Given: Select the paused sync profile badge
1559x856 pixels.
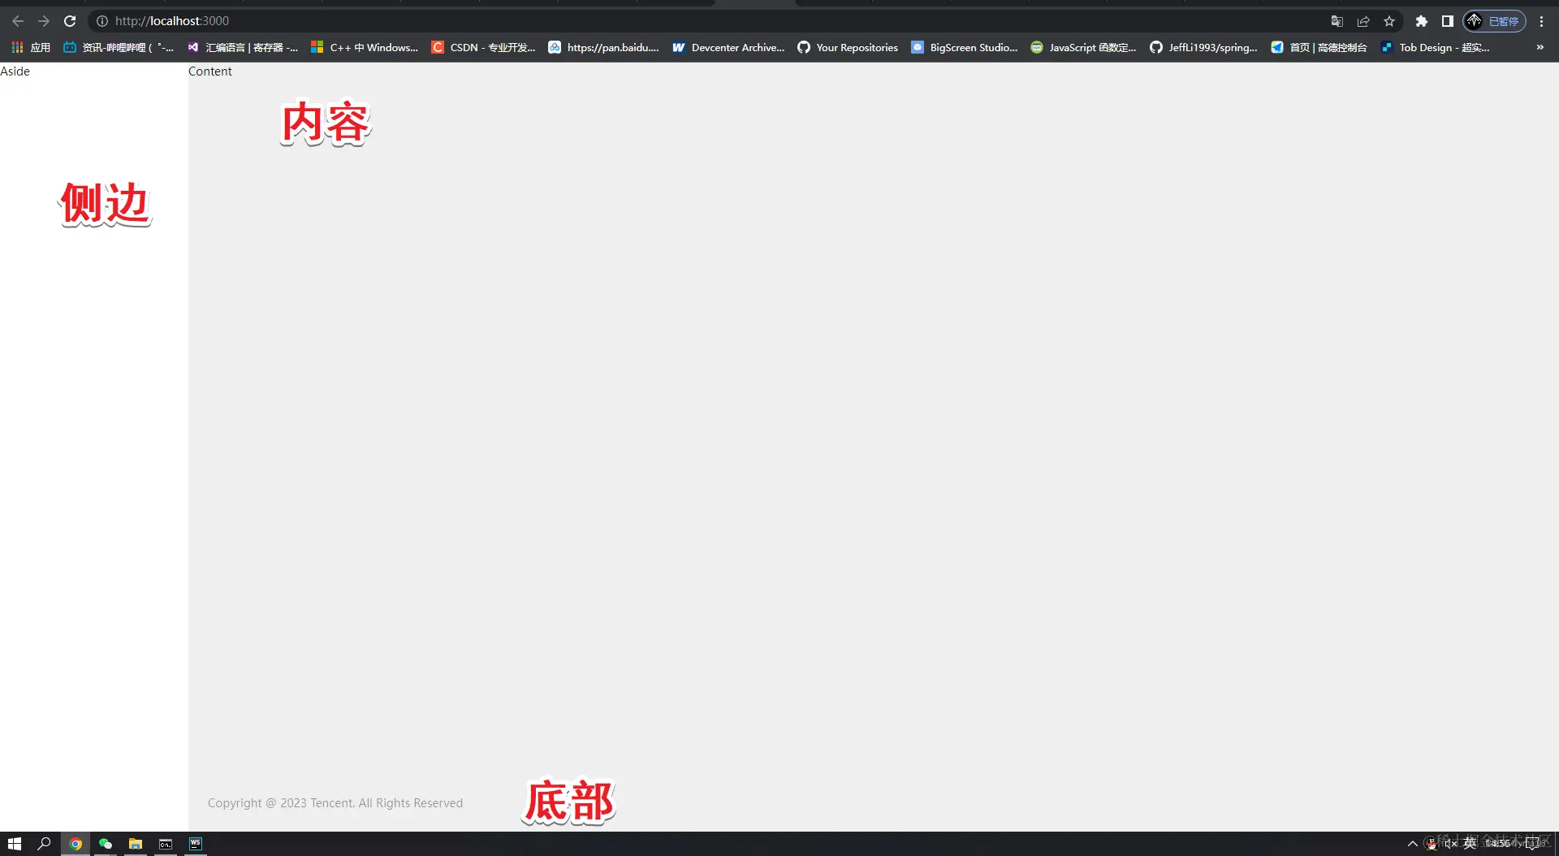Looking at the screenshot, I should tap(1494, 21).
